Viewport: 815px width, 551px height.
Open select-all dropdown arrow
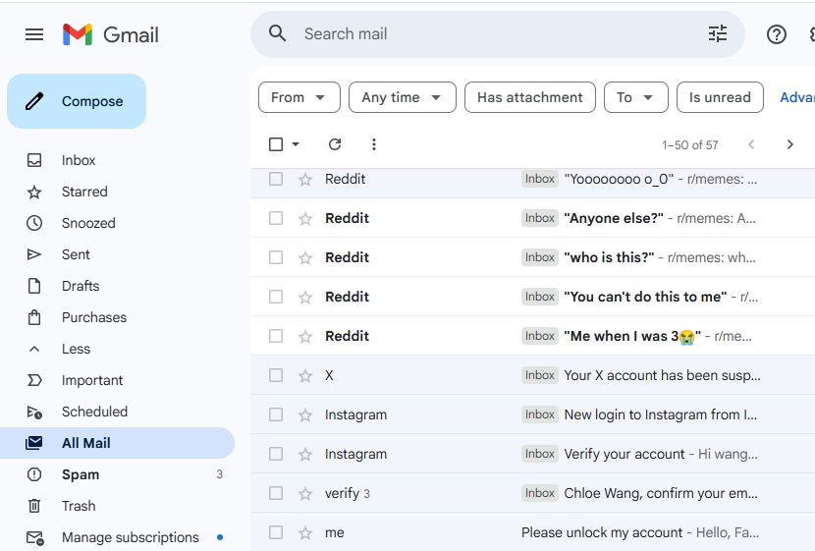coord(296,144)
